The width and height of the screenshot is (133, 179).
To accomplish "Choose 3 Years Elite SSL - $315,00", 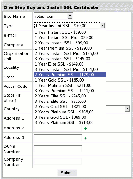I will pos(70,101).
